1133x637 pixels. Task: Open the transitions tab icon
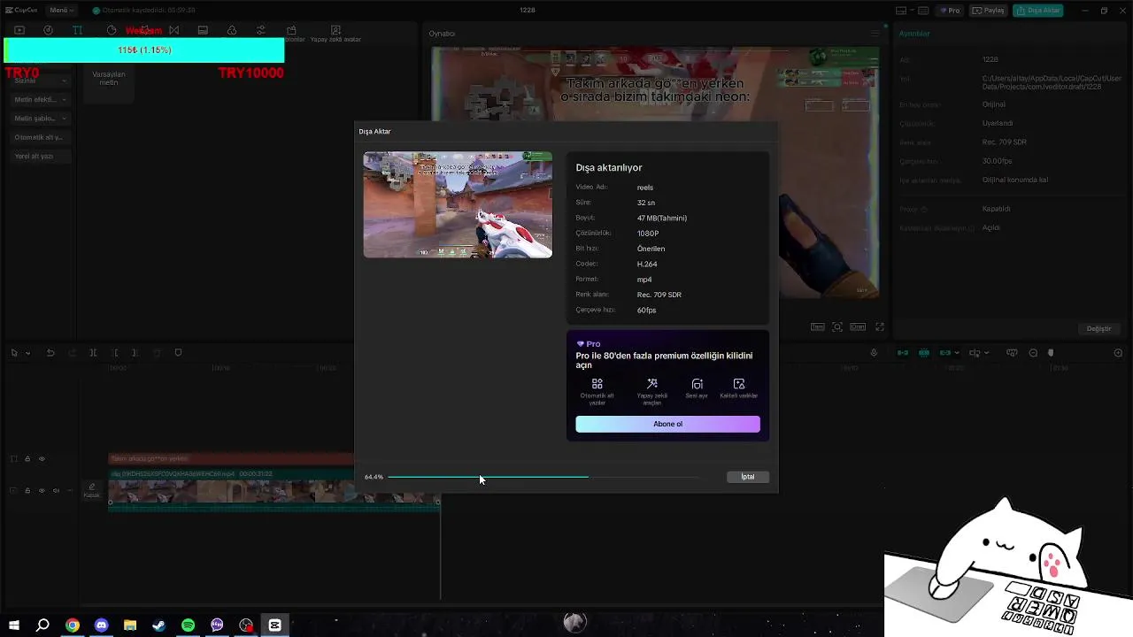click(x=173, y=30)
